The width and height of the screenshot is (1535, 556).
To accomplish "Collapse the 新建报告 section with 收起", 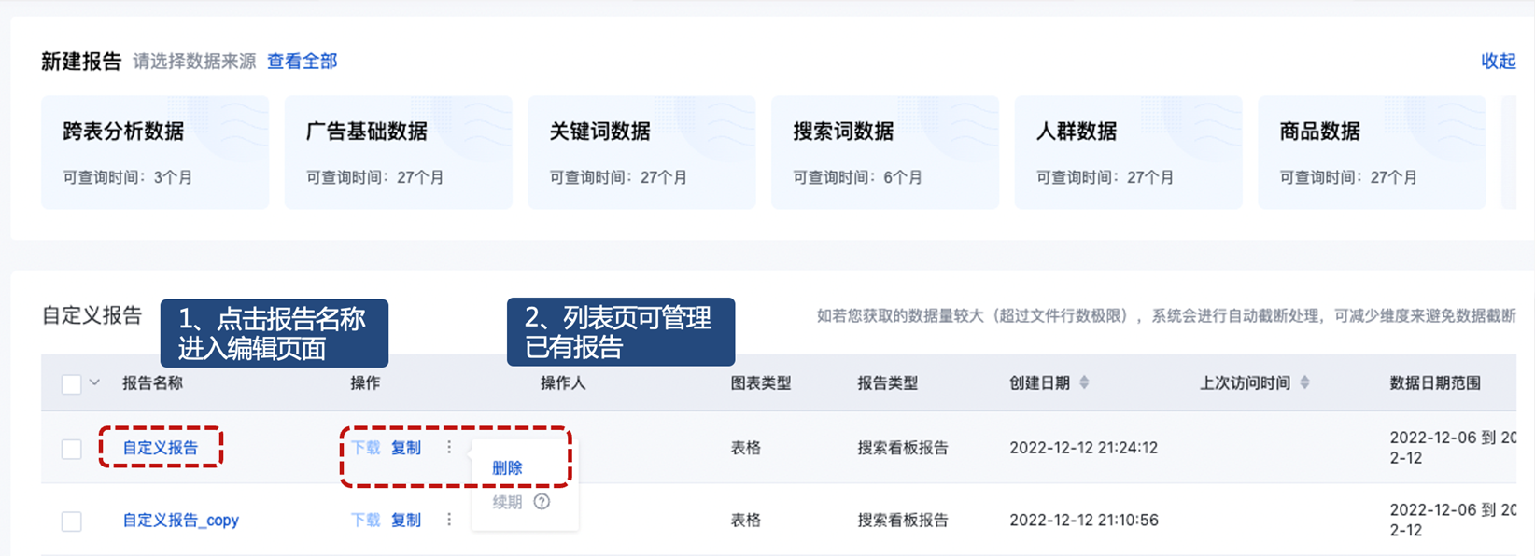I will (1498, 61).
